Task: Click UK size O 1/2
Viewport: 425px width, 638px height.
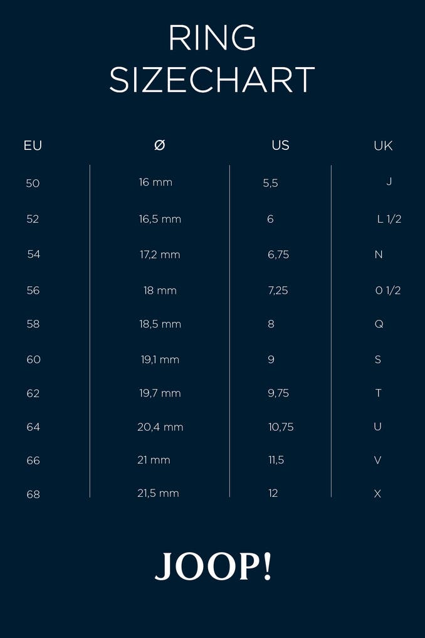Action: [x=388, y=290]
